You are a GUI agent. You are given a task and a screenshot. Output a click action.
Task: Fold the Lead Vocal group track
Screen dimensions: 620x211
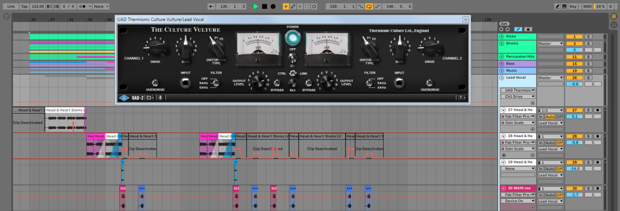[502, 77]
